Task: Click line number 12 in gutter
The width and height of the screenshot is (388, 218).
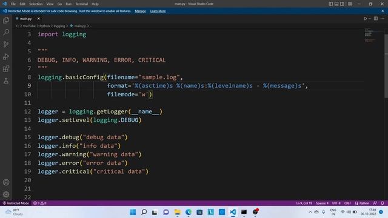Action: [x=27, y=111]
